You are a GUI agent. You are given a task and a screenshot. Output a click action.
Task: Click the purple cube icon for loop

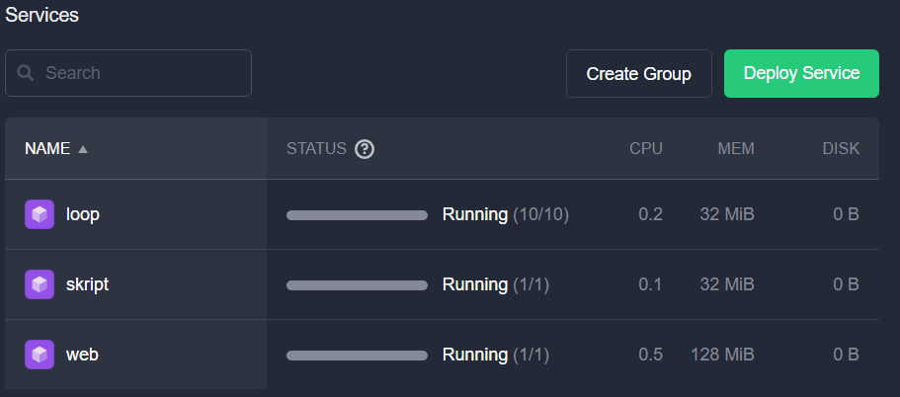[x=40, y=214]
